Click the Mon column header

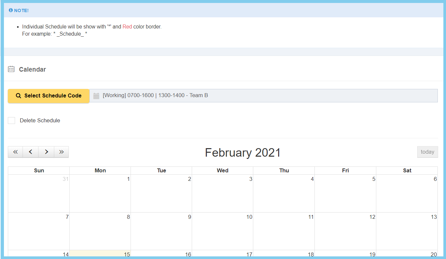[100, 170]
